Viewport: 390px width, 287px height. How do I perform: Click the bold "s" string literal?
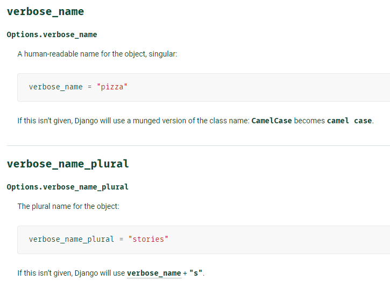[x=196, y=273]
